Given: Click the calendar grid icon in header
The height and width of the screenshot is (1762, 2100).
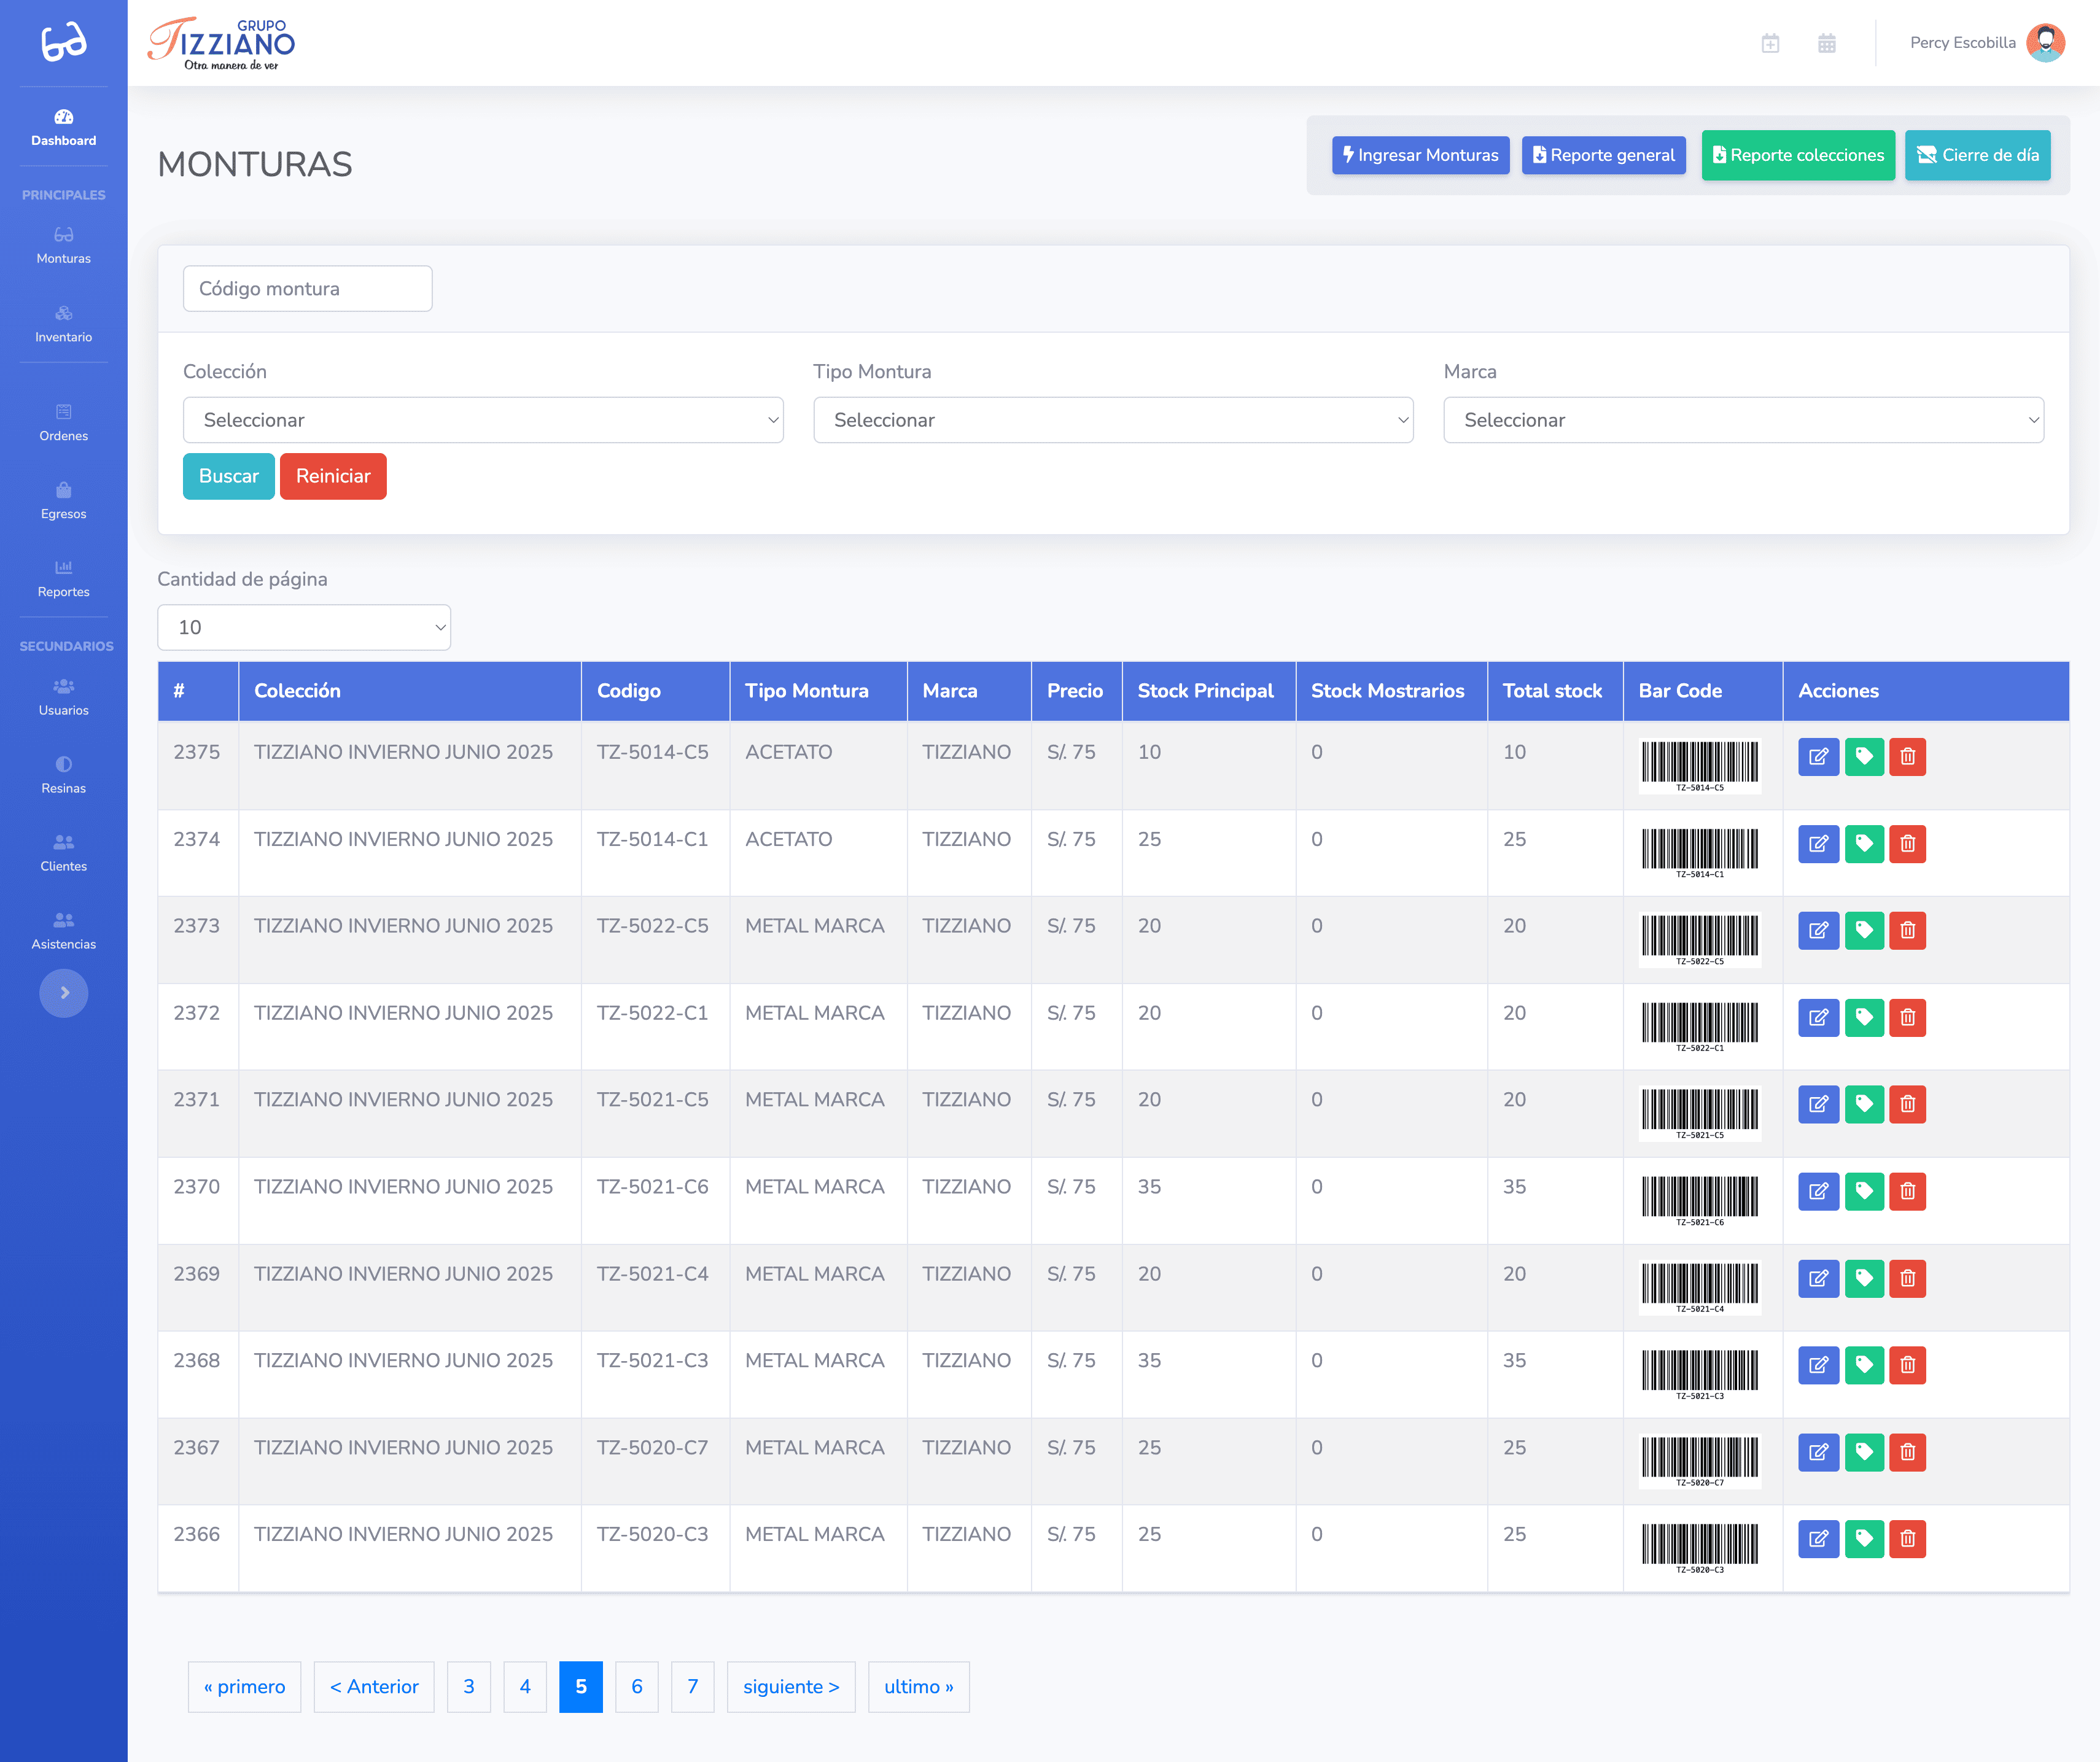Looking at the screenshot, I should tap(1826, 43).
